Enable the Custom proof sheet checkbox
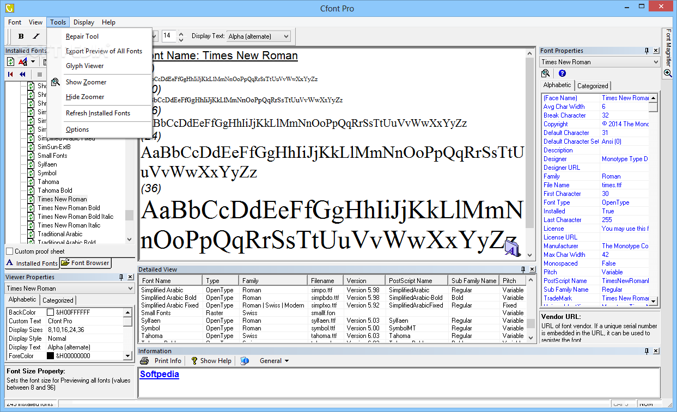 tap(9, 251)
